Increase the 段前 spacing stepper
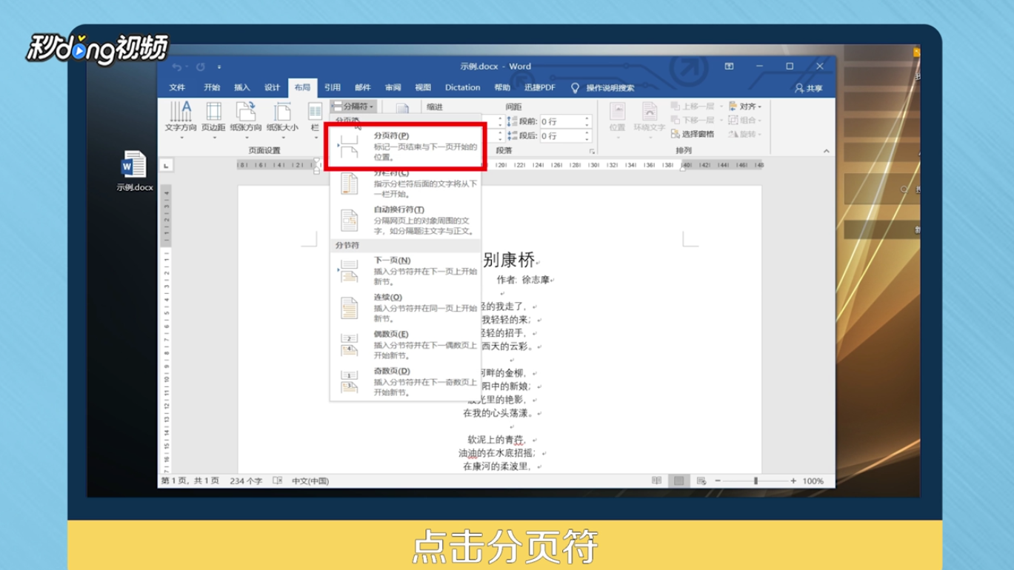1014x570 pixels. coord(587,118)
